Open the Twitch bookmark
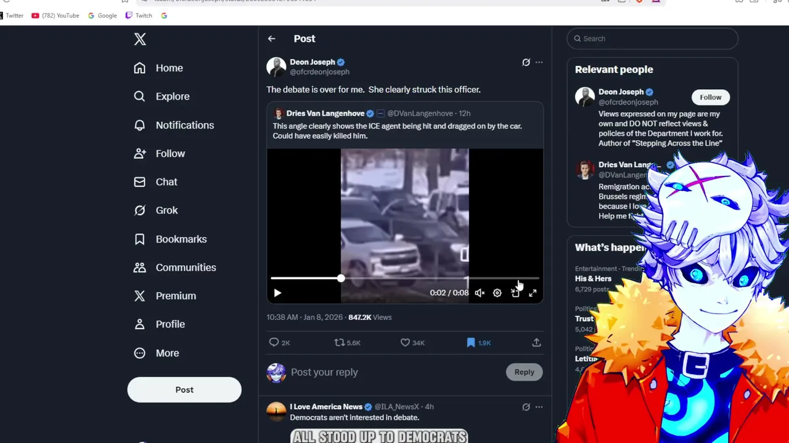This screenshot has height=443, width=789. [x=139, y=15]
